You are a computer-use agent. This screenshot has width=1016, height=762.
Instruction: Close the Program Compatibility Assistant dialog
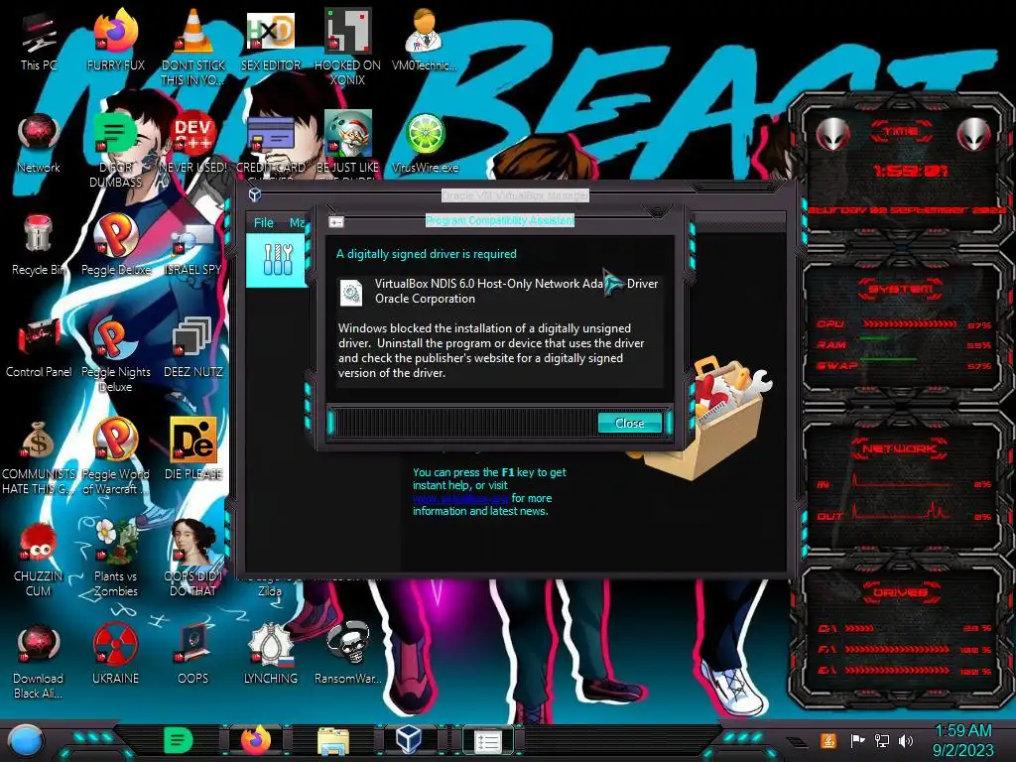(x=628, y=423)
